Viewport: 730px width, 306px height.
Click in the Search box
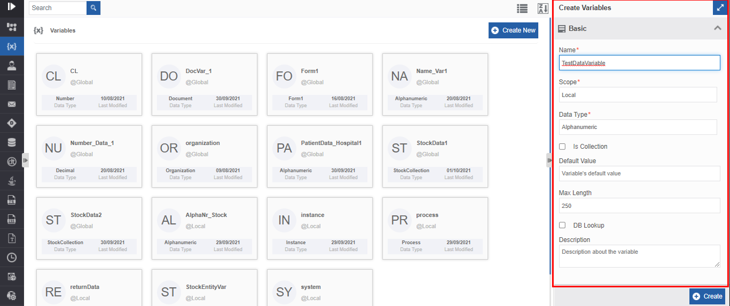click(58, 8)
